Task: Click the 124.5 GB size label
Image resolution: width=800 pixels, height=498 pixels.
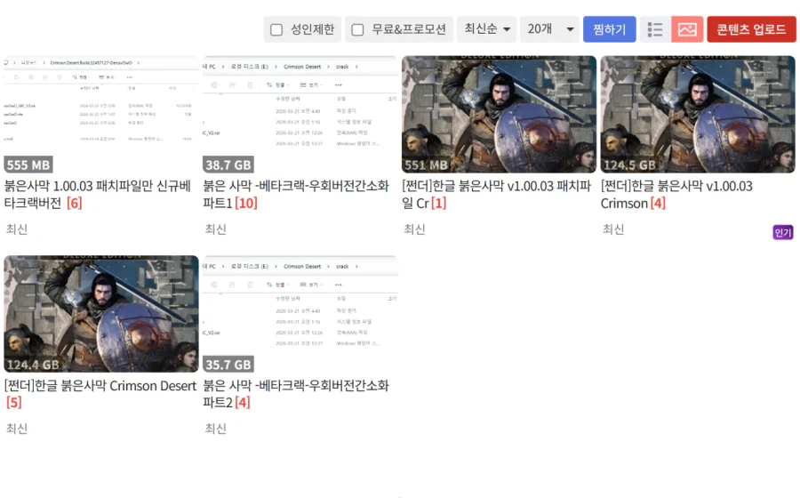Action: coord(629,165)
